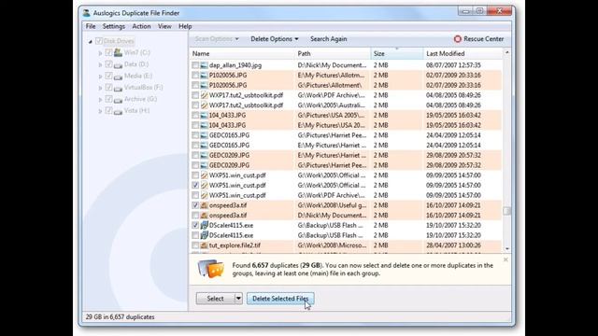Click image icon of 104_0433.JPG in G:\Pictures
Viewport: 598px width, 336px height.
click(204, 115)
